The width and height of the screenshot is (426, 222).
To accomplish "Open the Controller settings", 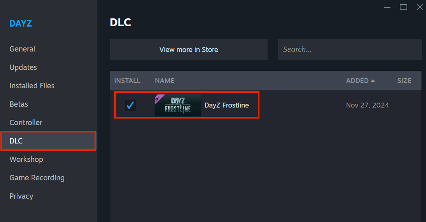I will (26, 123).
